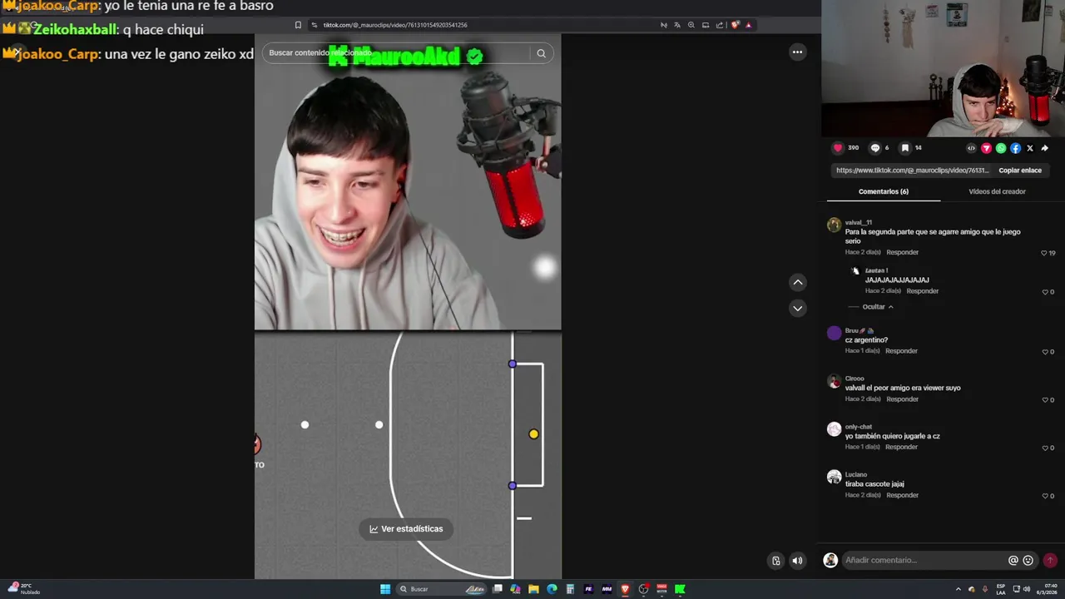Share the video on WhatsApp

[1001, 148]
